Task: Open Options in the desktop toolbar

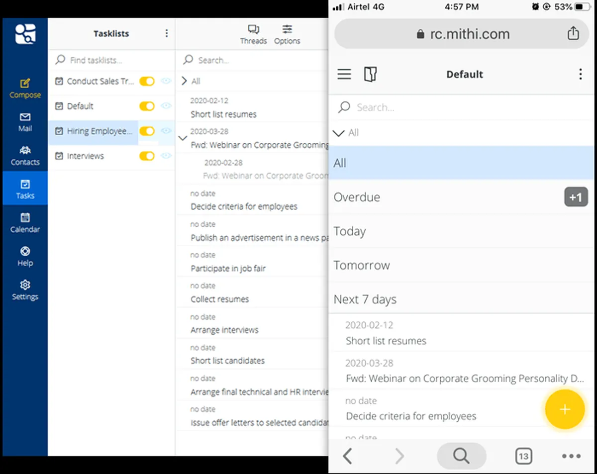Action: (x=287, y=34)
